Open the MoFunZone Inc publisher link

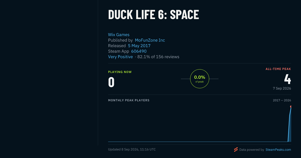(150, 40)
